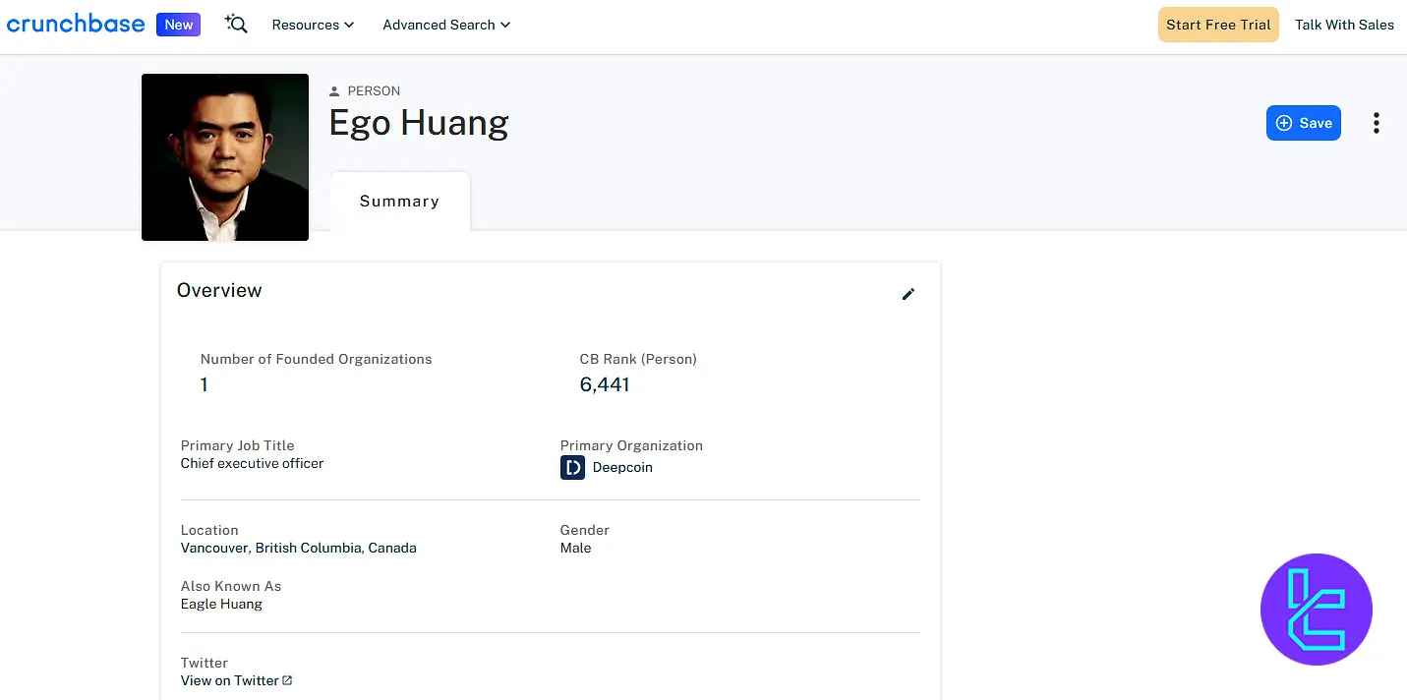Open the View on Twitter link
The height and width of the screenshot is (700, 1407).
(230, 680)
